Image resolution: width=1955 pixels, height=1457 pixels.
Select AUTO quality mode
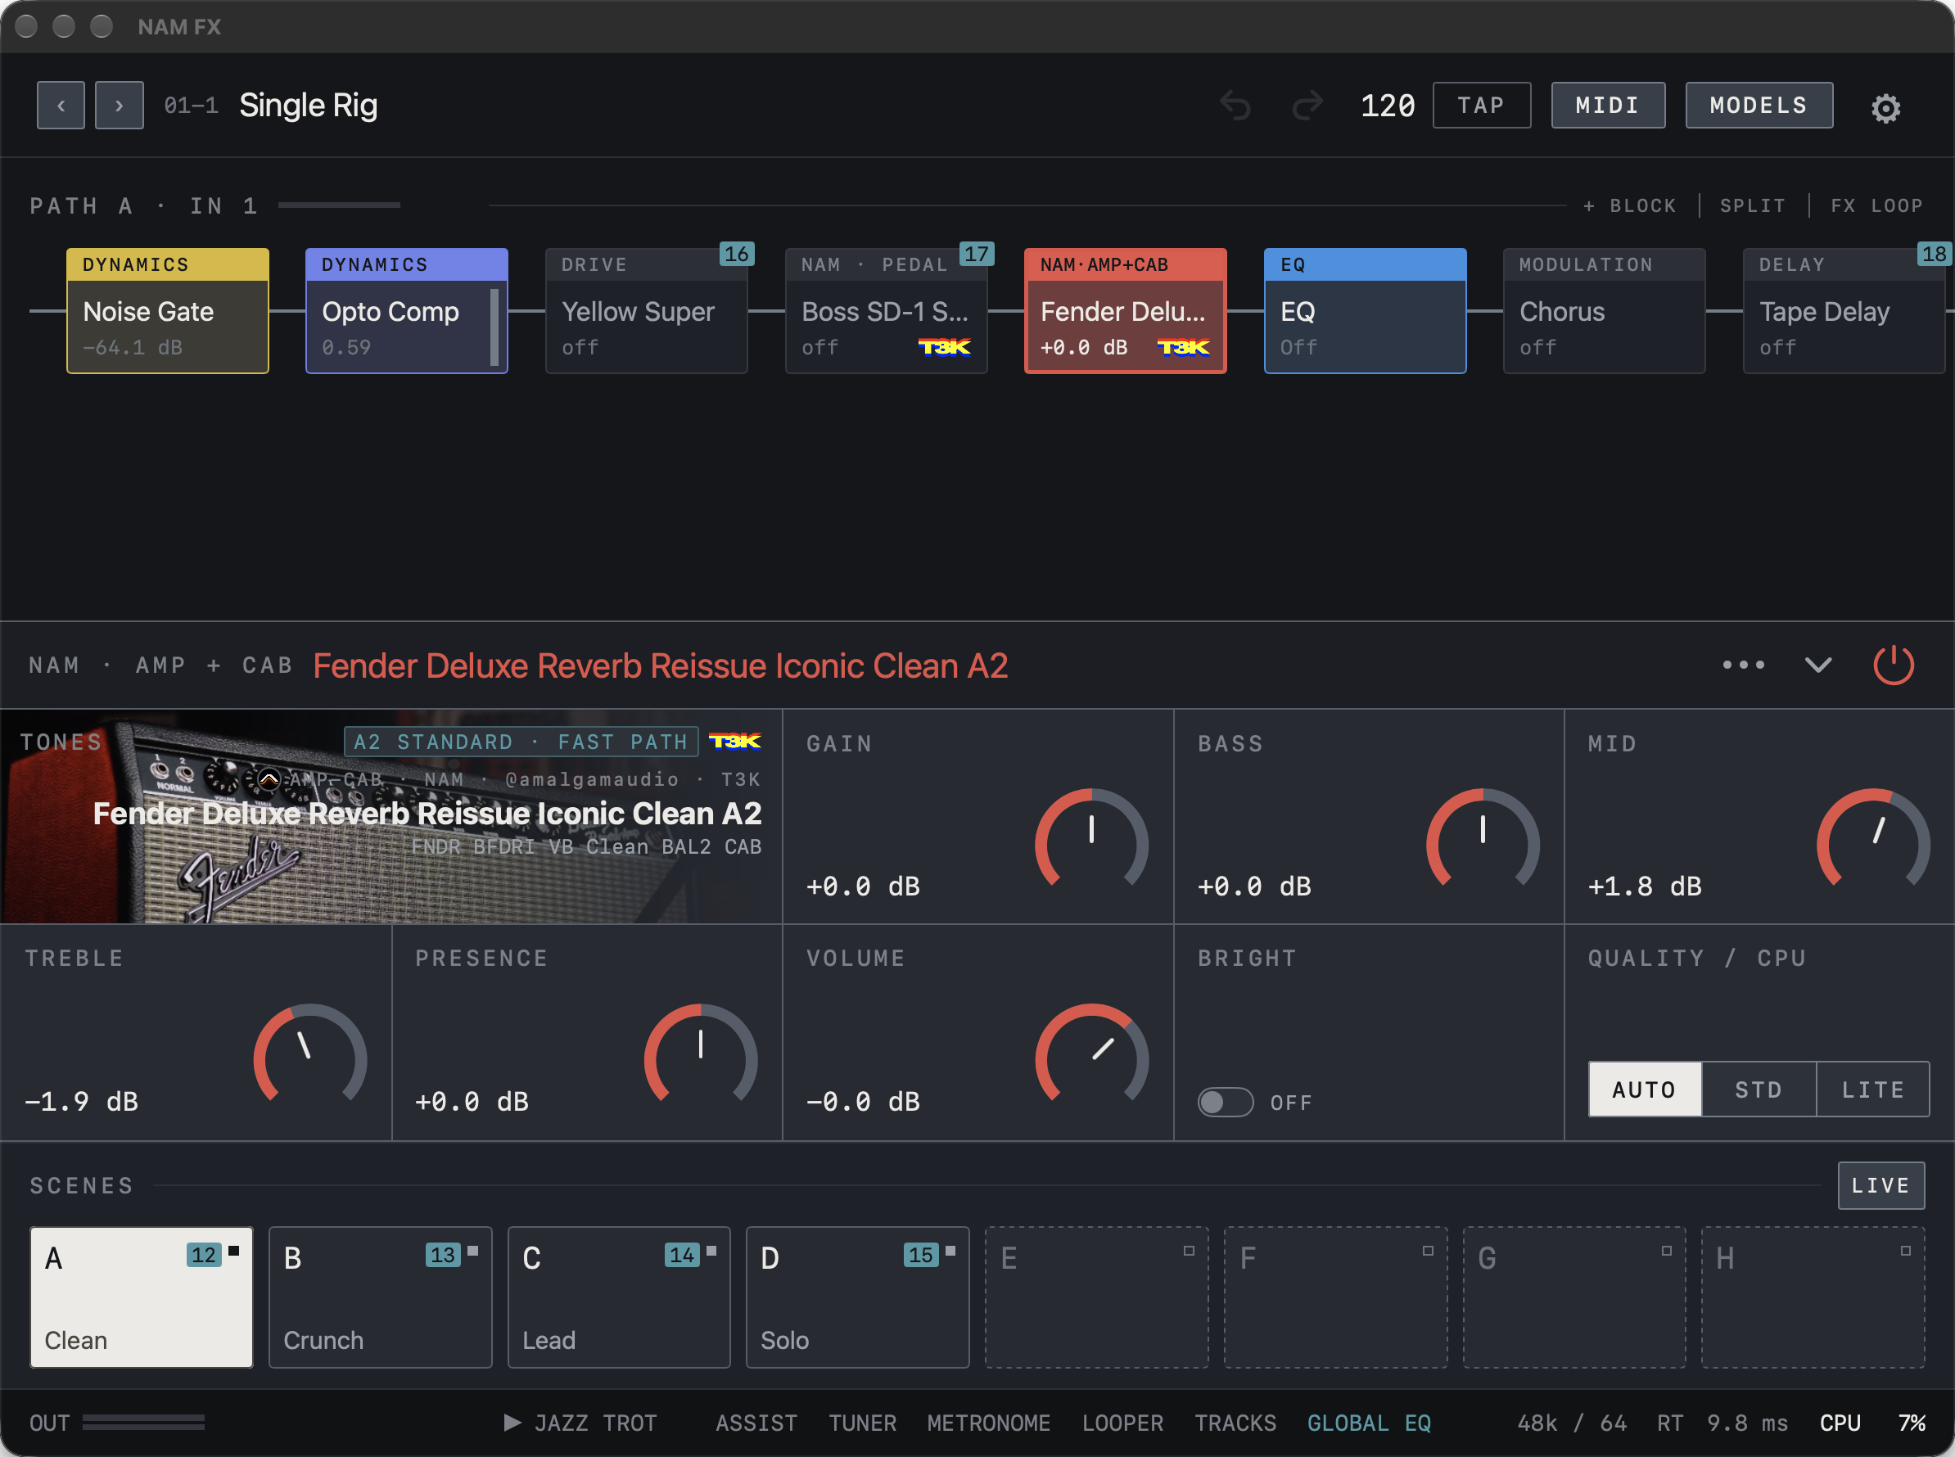pyautogui.click(x=1645, y=1090)
